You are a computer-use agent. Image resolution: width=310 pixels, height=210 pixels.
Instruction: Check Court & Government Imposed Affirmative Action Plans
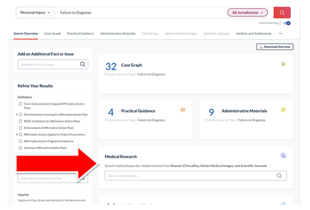pyautogui.click(x=21, y=104)
